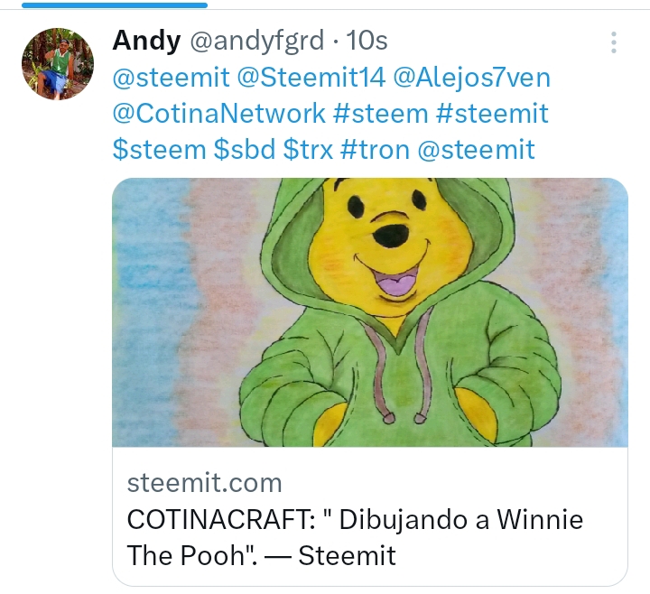The width and height of the screenshot is (650, 594).
Task: Open the COTINACRAFT Dibujando a Winnie title
Action: [x=355, y=537]
